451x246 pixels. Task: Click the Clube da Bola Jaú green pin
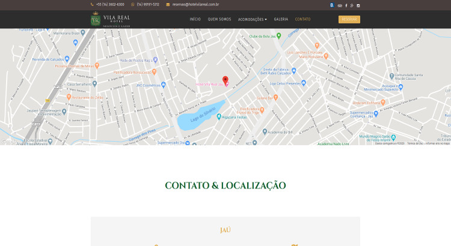pos(278,36)
